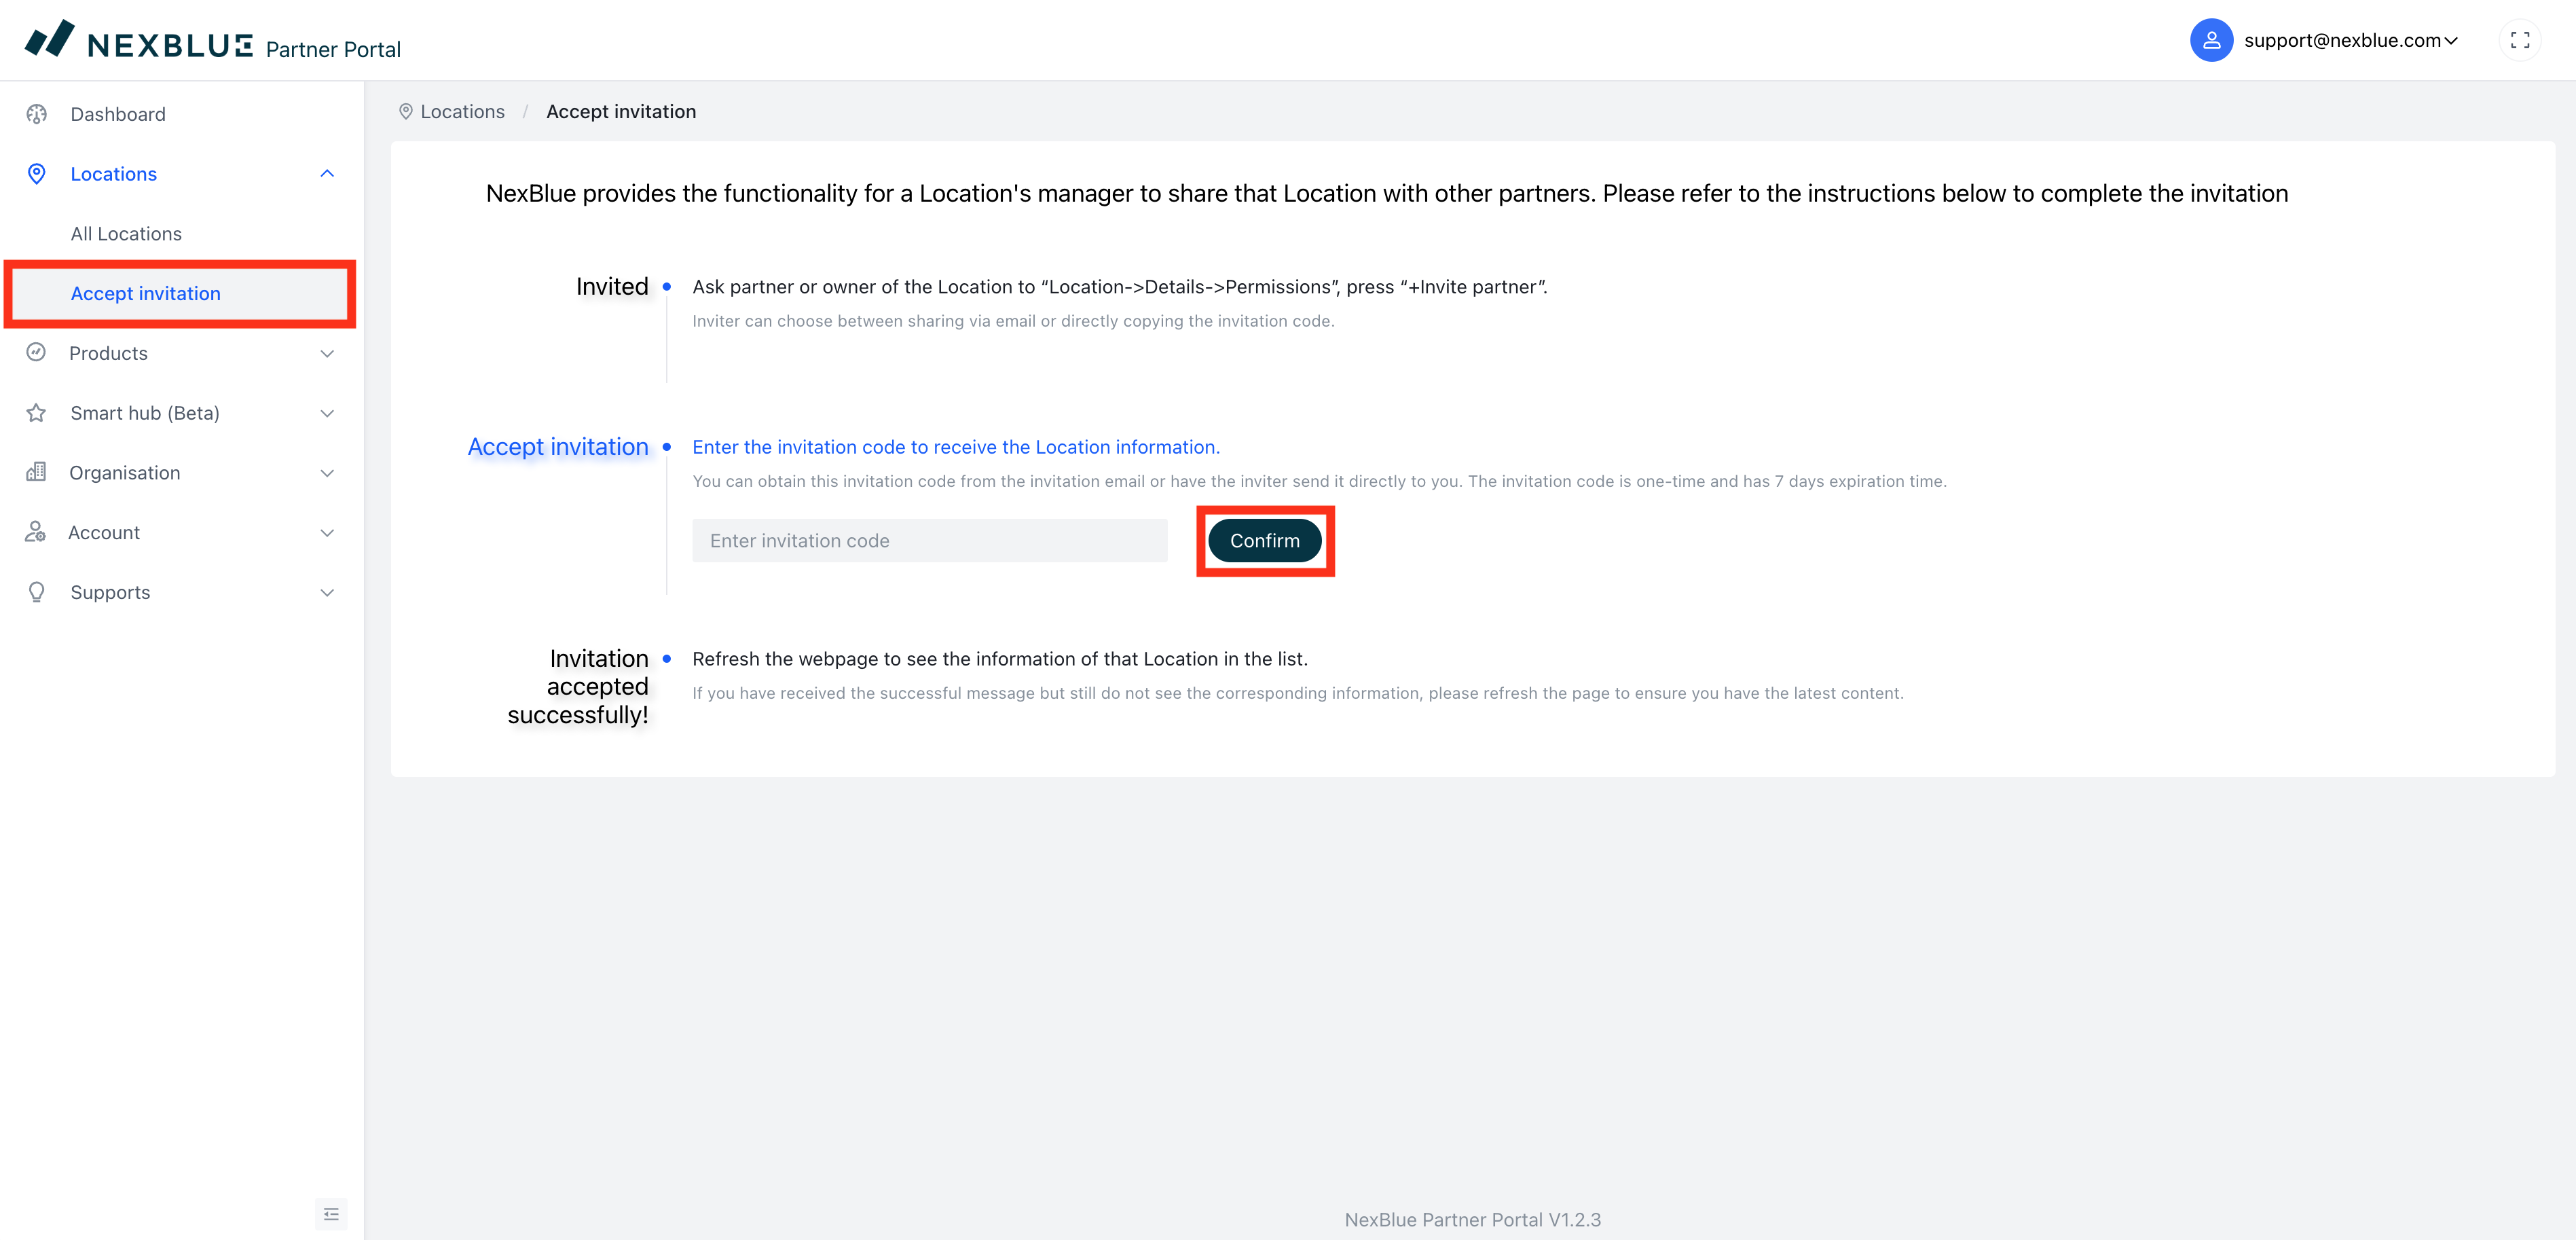The width and height of the screenshot is (2576, 1240).
Task: Click the Organisation building icon
Action: [37, 472]
